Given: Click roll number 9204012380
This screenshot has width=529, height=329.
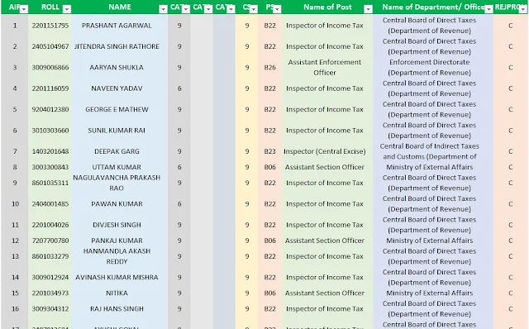Looking at the screenshot, I should pos(50,109).
